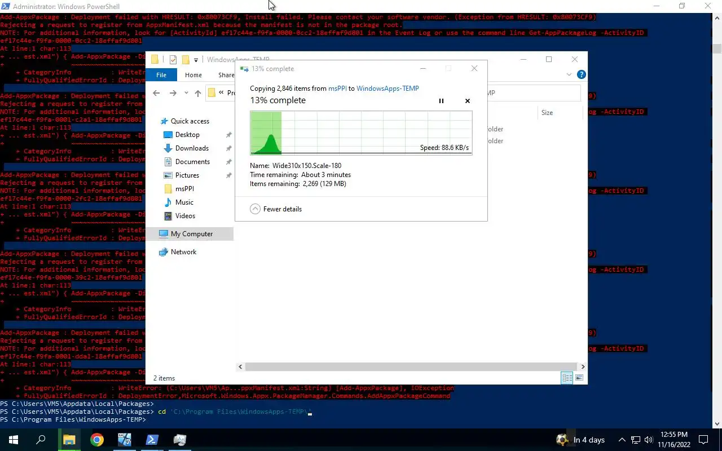Open Google Chrome from the taskbar
722x451 pixels.
click(97, 440)
